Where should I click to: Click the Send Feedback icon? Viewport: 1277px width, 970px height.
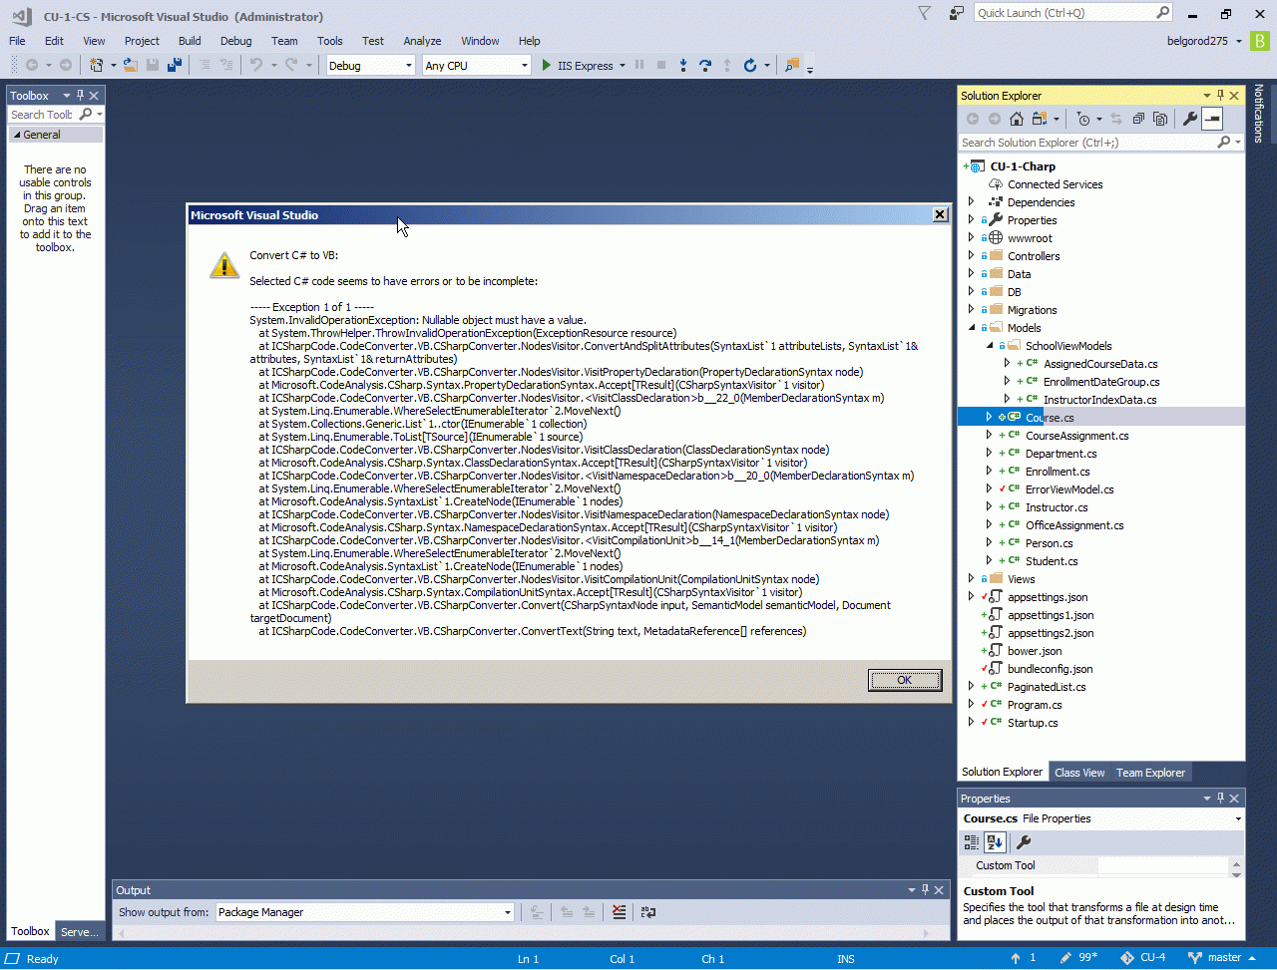click(x=957, y=13)
